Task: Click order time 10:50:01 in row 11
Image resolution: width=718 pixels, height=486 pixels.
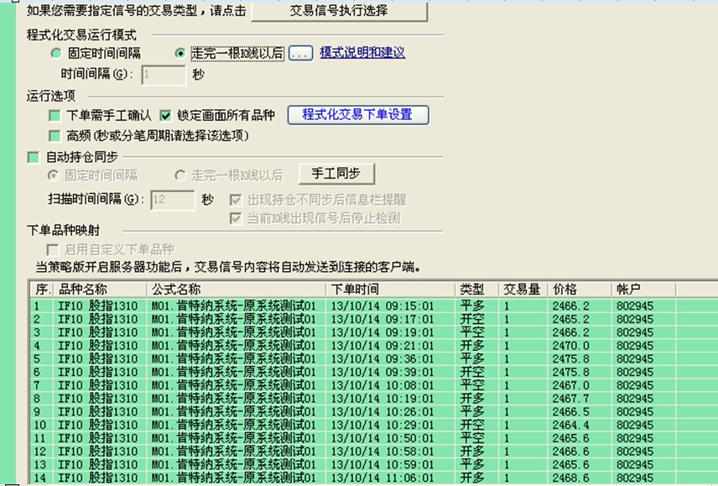Action: [x=382, y=438]
